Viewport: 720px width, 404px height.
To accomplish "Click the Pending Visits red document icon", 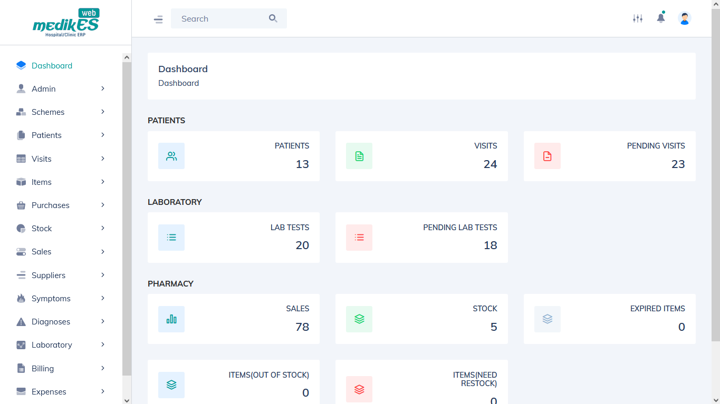I will click(x=548, y=156).
